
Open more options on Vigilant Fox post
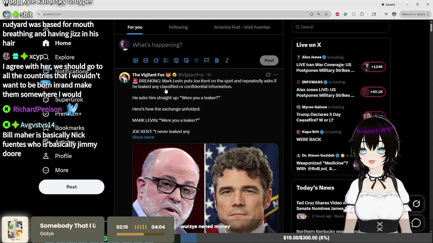(276, 75)
